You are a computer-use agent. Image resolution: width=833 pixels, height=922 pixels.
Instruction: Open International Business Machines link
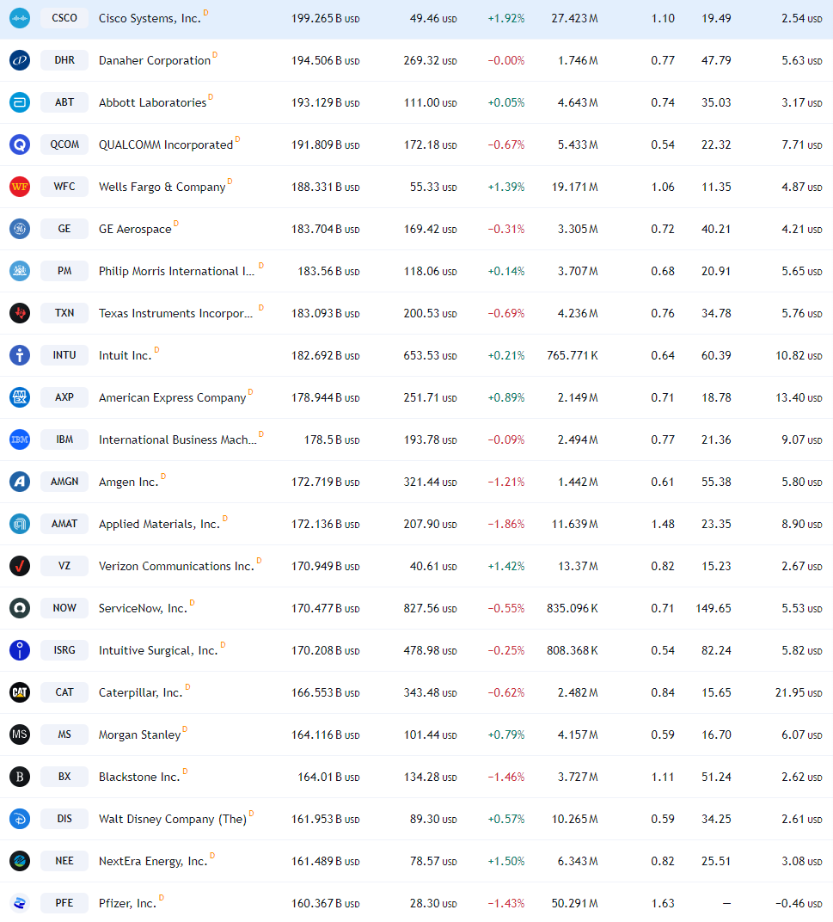(178, 439)
